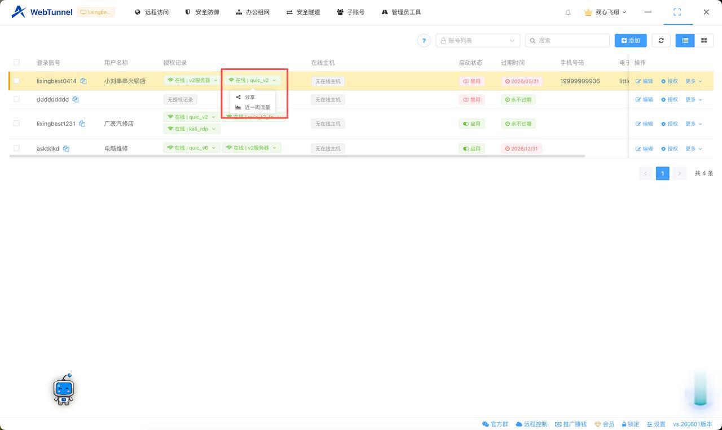Open the 管理员工具 menu
Viewport: 722px width, 430px height.
401,12
